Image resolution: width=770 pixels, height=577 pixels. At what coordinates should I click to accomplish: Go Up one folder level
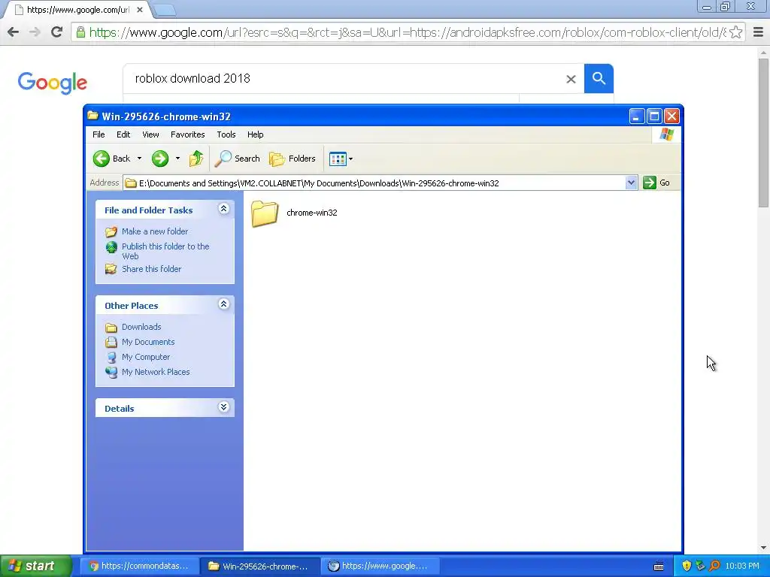point(196,159)
